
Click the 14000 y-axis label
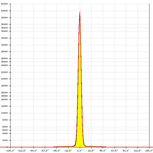click(x=4, y=99)
